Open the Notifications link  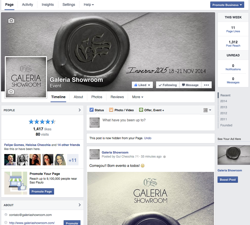coord(233,69)
